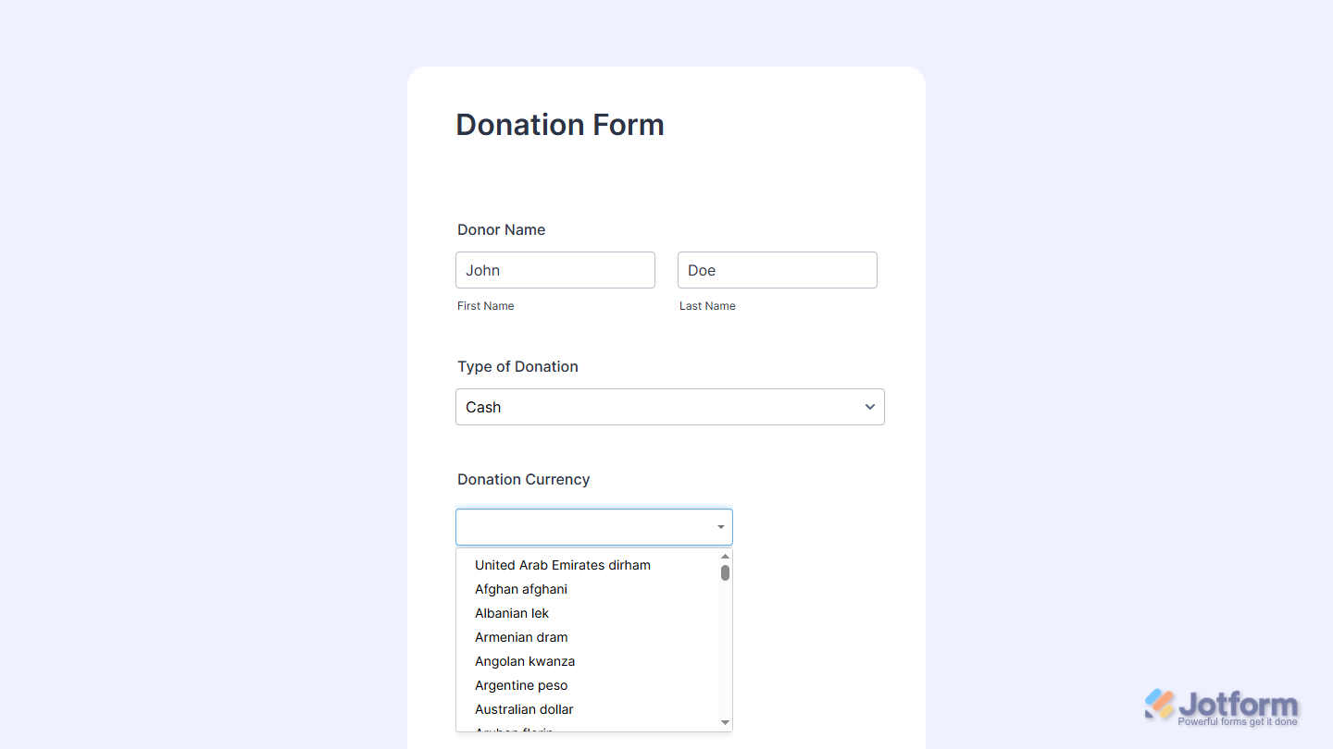Collapse the currency list using its dropdown arrow
This screenshot has width=1333, height=749.
[720, 526]
